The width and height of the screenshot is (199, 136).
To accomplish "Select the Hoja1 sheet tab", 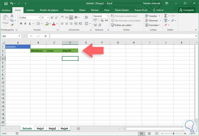I will [x=40, y=129].
